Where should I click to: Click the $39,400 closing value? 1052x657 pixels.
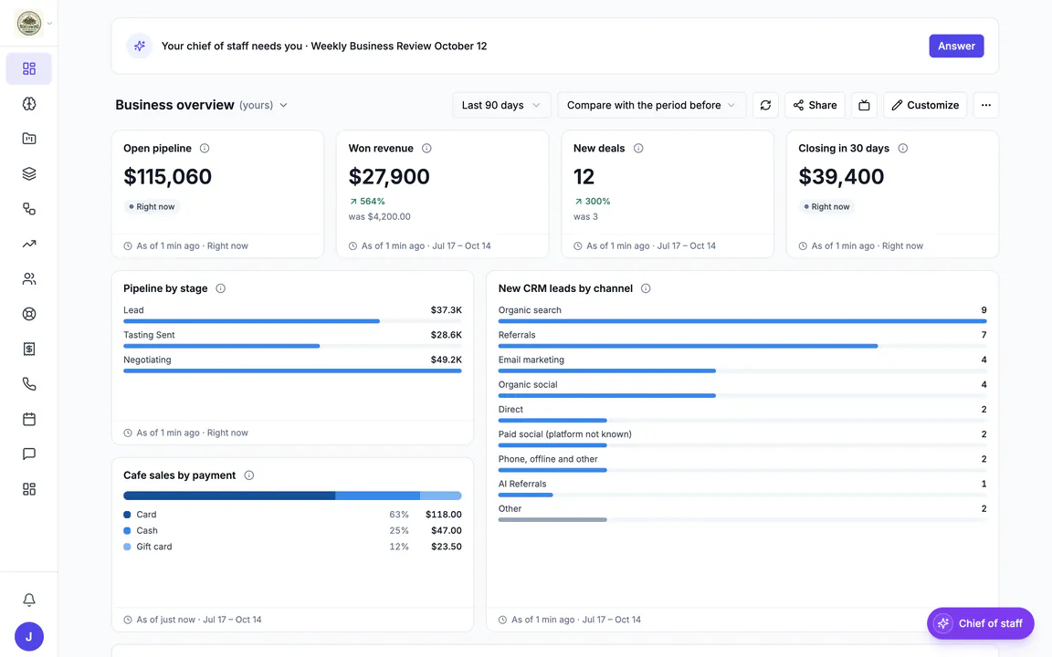point(841,176)
